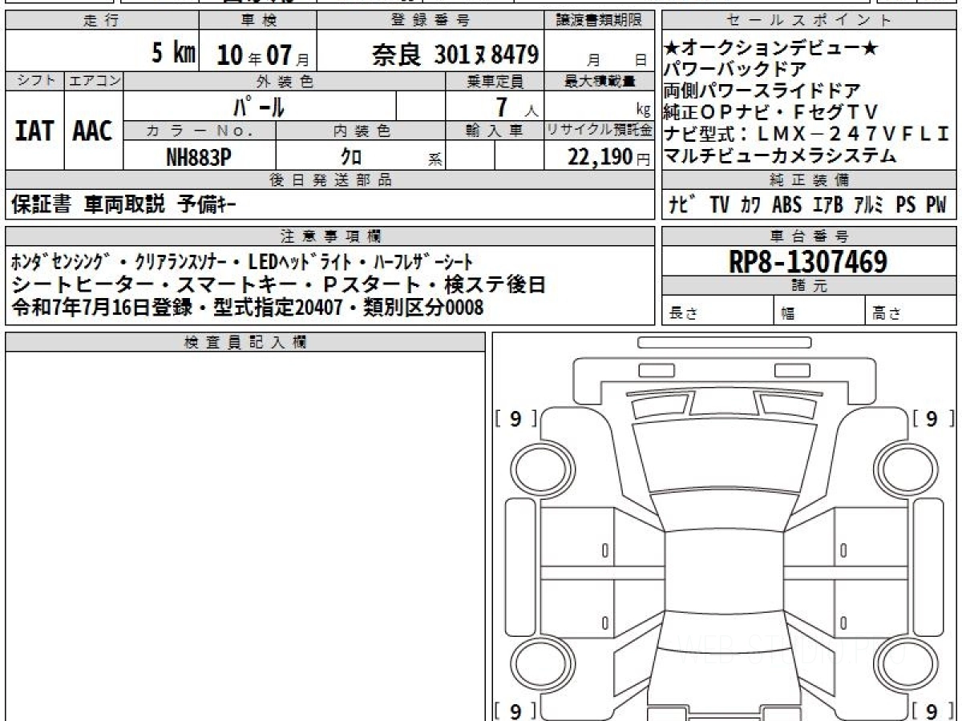Click the エアB equipment code
Viewport: 962px width, 721px height.
(827, 205)
